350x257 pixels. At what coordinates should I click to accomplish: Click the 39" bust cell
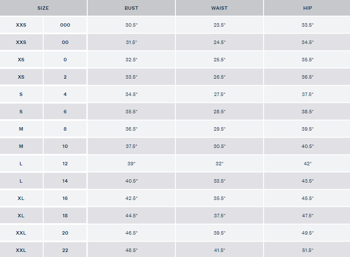coord(131,164)
